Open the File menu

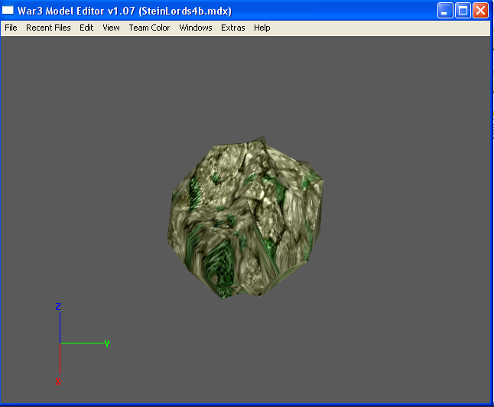(11, 28)
